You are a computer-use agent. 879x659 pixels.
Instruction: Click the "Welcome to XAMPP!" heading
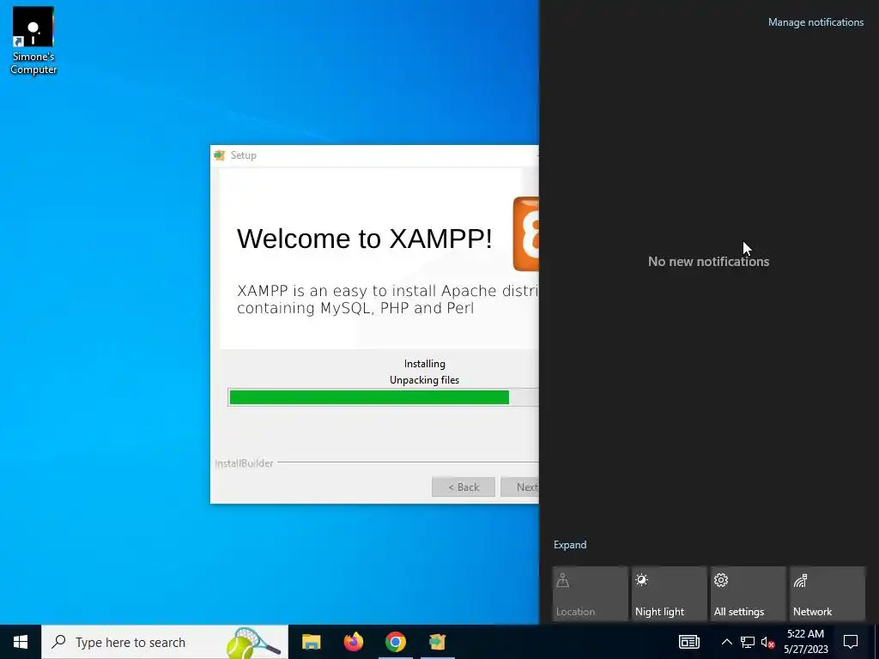(x=364, y=239)
